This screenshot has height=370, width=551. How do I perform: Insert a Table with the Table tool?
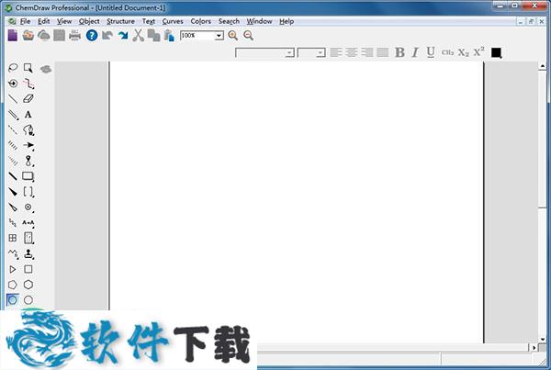(13, 238)
